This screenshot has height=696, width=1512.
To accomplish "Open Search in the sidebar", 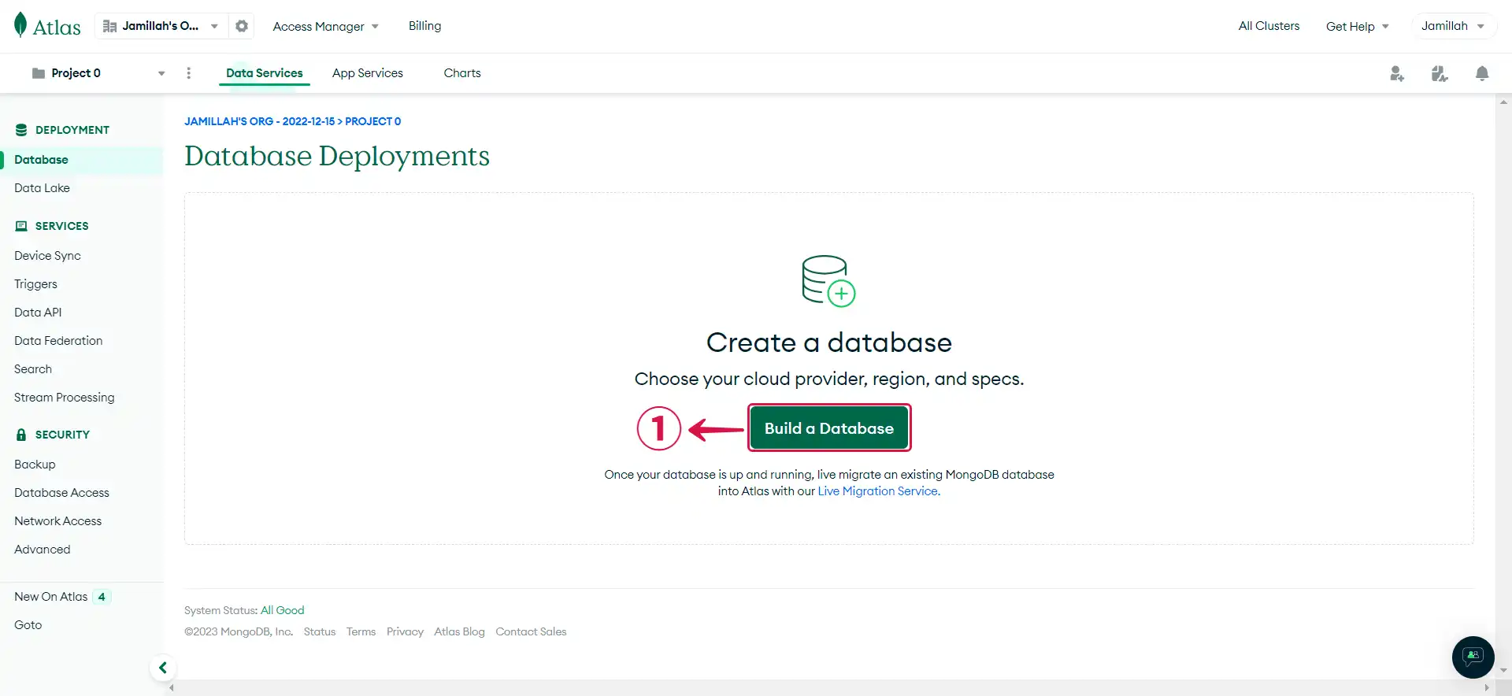I will [x=33, y=369].
